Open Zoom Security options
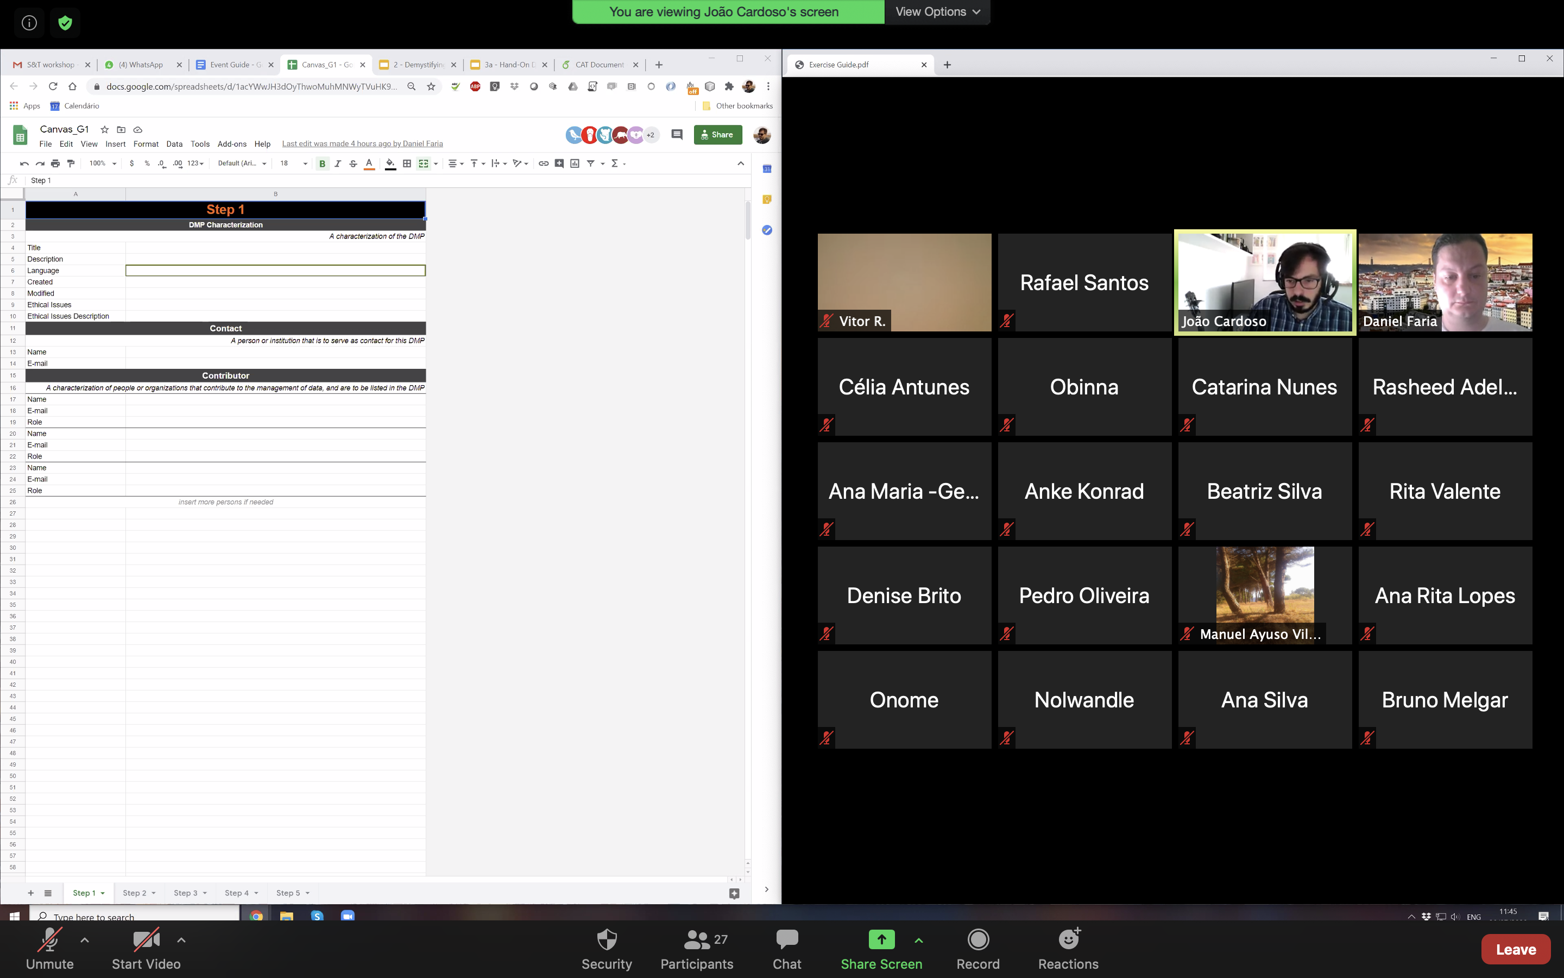This screenshot has width=1564, height=978. 606,949
